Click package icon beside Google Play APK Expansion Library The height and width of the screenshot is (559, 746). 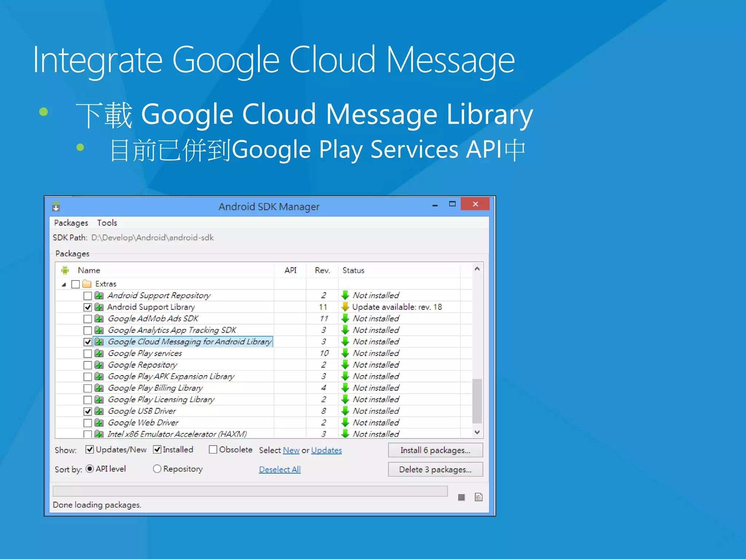99,376
